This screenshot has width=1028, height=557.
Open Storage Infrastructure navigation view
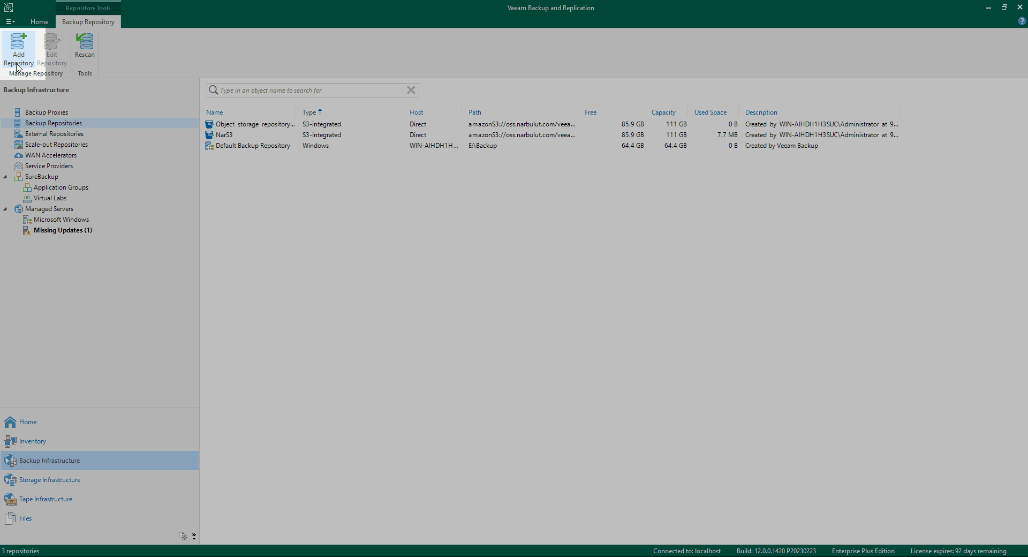49,480
